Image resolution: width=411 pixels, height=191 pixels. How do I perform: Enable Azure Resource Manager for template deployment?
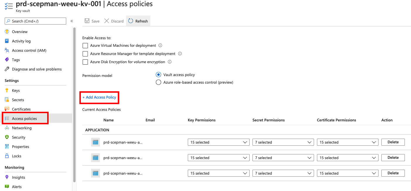(x=85, y=54)
